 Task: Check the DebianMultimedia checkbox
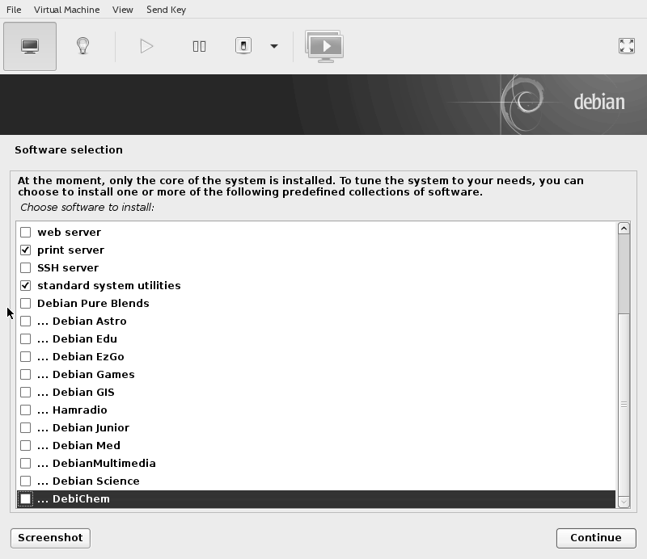[26, 464]
